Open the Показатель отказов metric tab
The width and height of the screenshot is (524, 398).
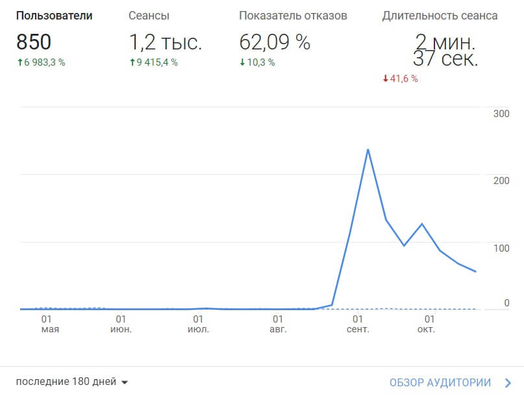coord(293,16)
